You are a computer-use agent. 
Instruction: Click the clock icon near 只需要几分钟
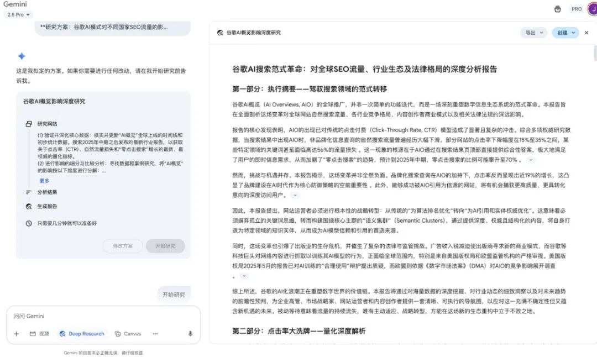pyautogui.click(x=29, y=223)
